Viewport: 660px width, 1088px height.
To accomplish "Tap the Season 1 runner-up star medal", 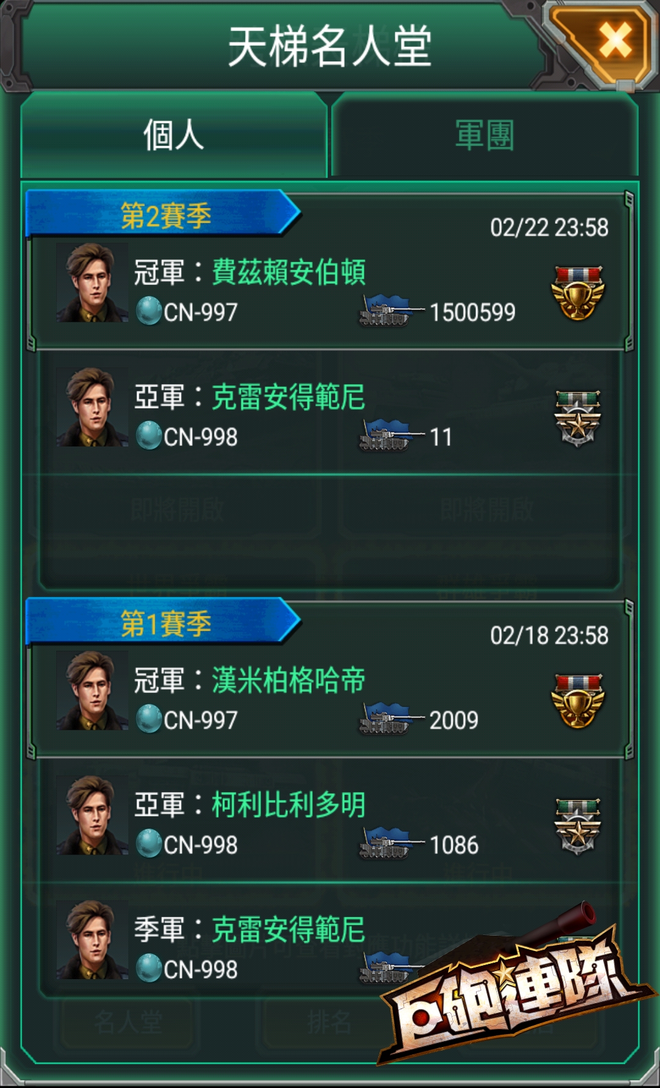I will tap(577, 826).
